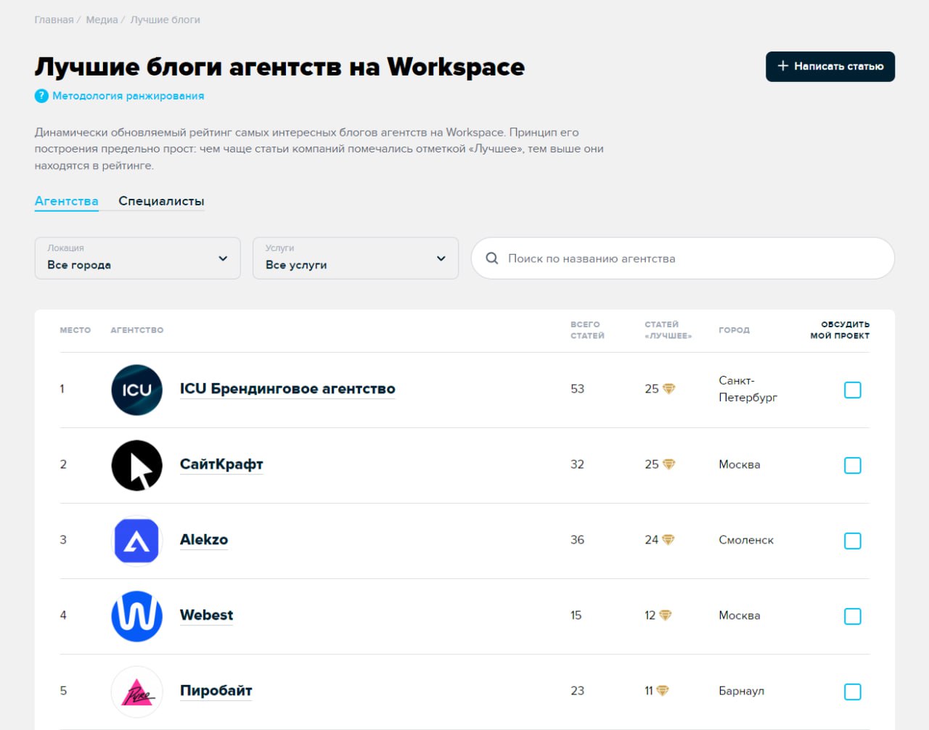
Task: Click the 53 total articles value
Action: pos(577,389)
